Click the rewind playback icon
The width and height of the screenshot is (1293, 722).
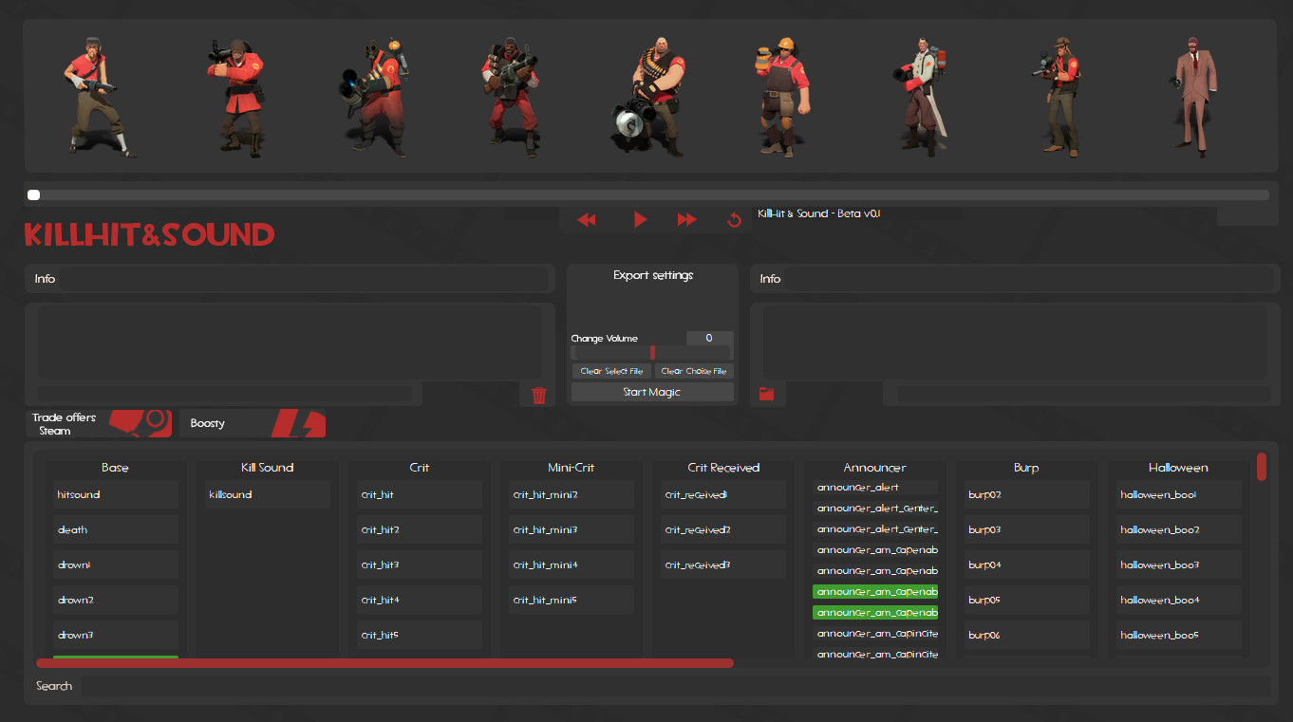(x=587, y=219)
